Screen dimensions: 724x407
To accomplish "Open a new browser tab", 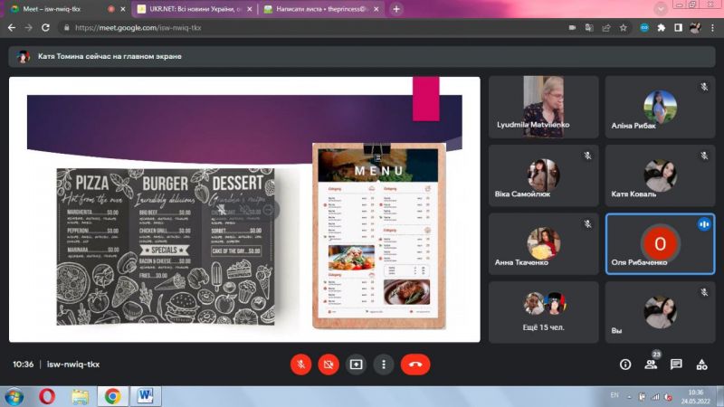I will coord(396,9).
